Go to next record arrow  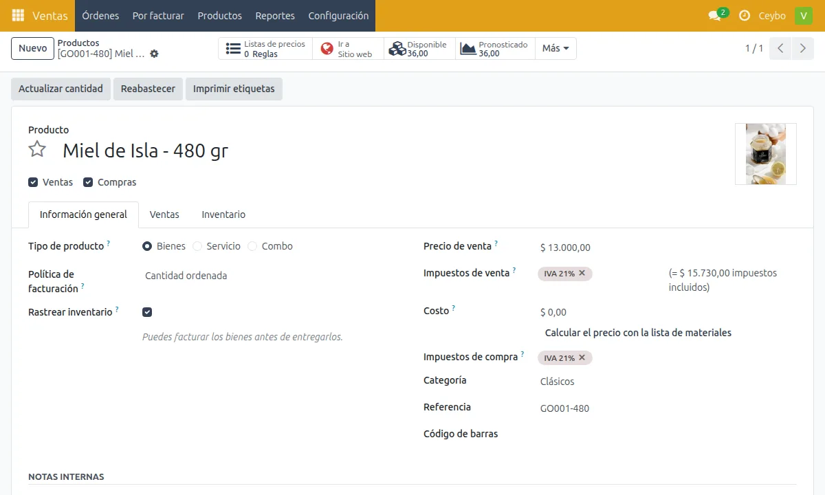(802, 49)
